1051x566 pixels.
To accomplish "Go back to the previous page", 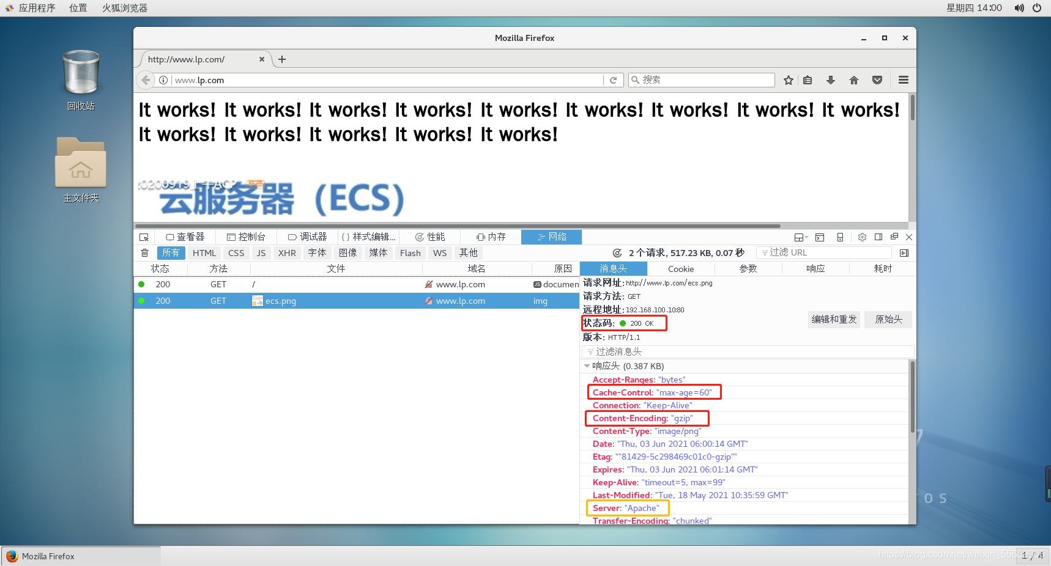I will click(145, 80).
